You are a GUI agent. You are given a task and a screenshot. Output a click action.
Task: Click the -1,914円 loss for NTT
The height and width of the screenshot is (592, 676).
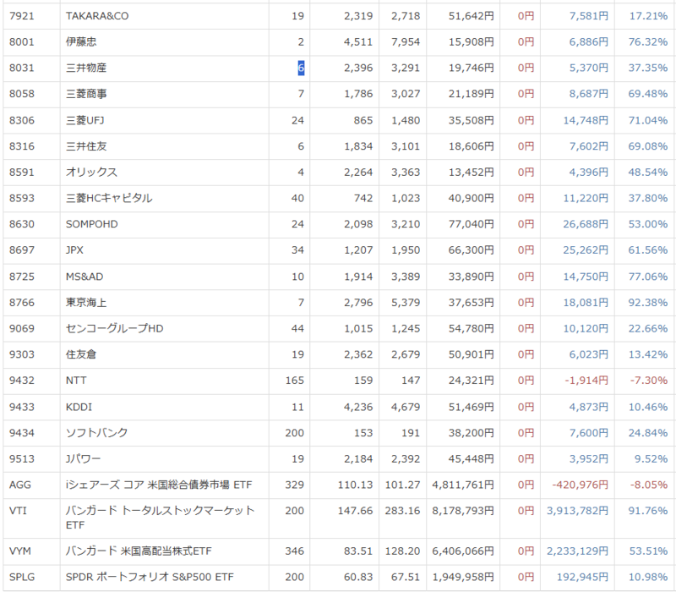click(586, 380)
